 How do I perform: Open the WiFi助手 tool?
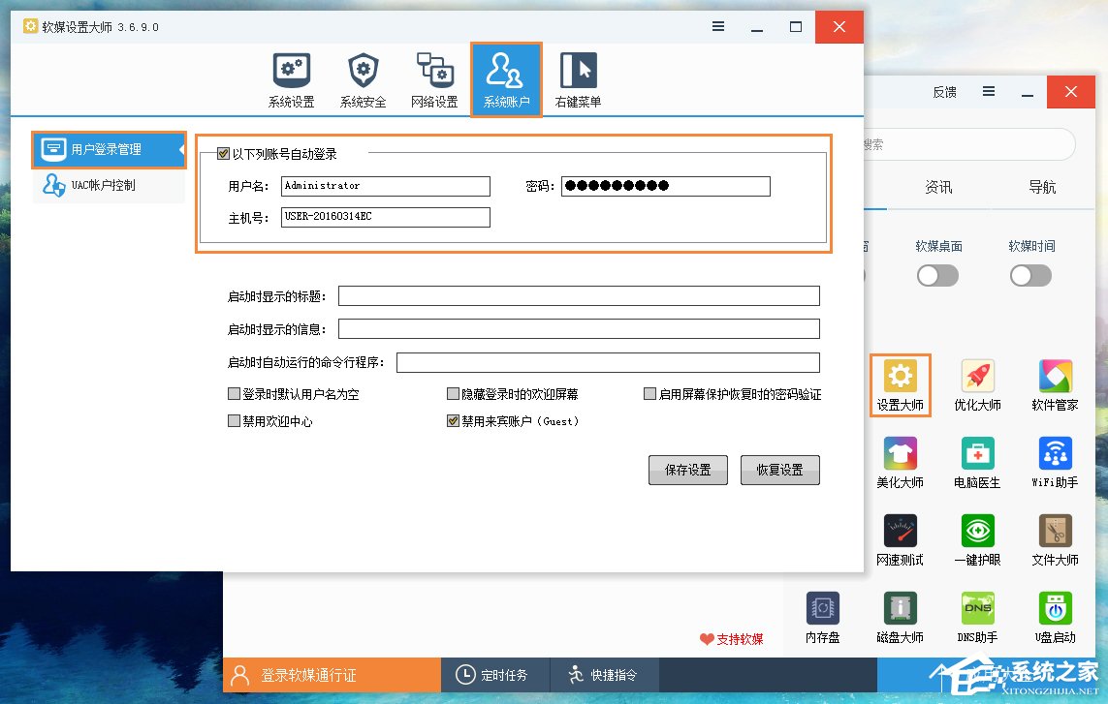(1055, 463)
